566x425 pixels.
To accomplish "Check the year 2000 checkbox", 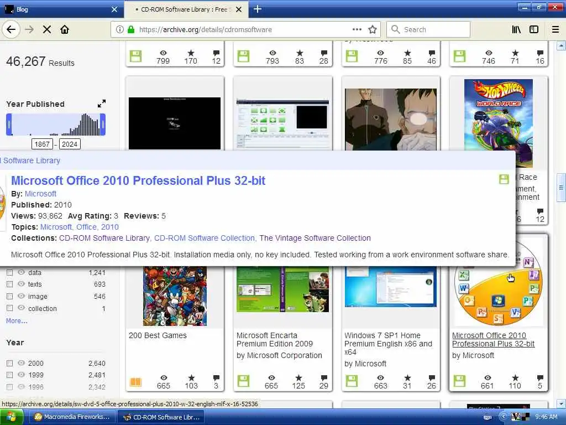I will pyautogui.click(x=10, y=363).
